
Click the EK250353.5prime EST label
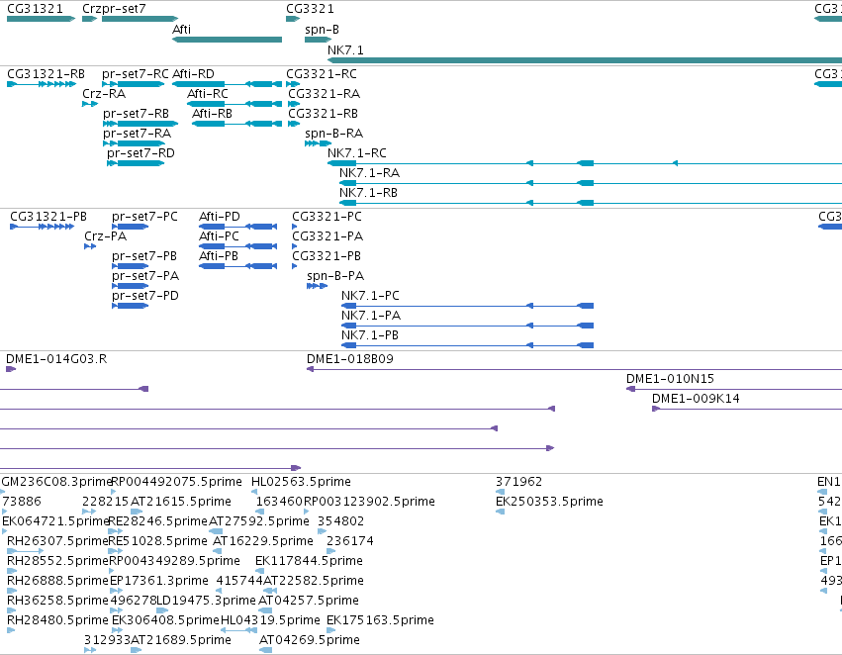pos(549,502)
